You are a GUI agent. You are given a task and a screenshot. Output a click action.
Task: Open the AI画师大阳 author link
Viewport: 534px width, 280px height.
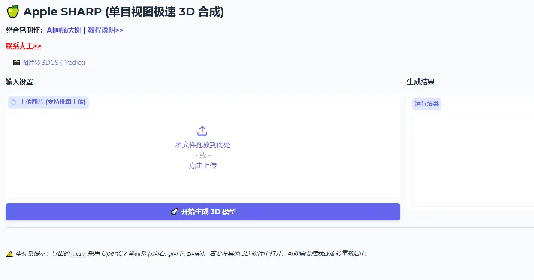(64, 30)
